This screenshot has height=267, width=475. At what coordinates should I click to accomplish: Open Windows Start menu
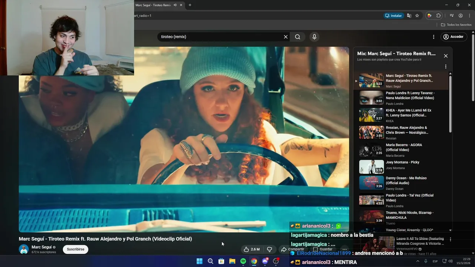pos(199,261)
